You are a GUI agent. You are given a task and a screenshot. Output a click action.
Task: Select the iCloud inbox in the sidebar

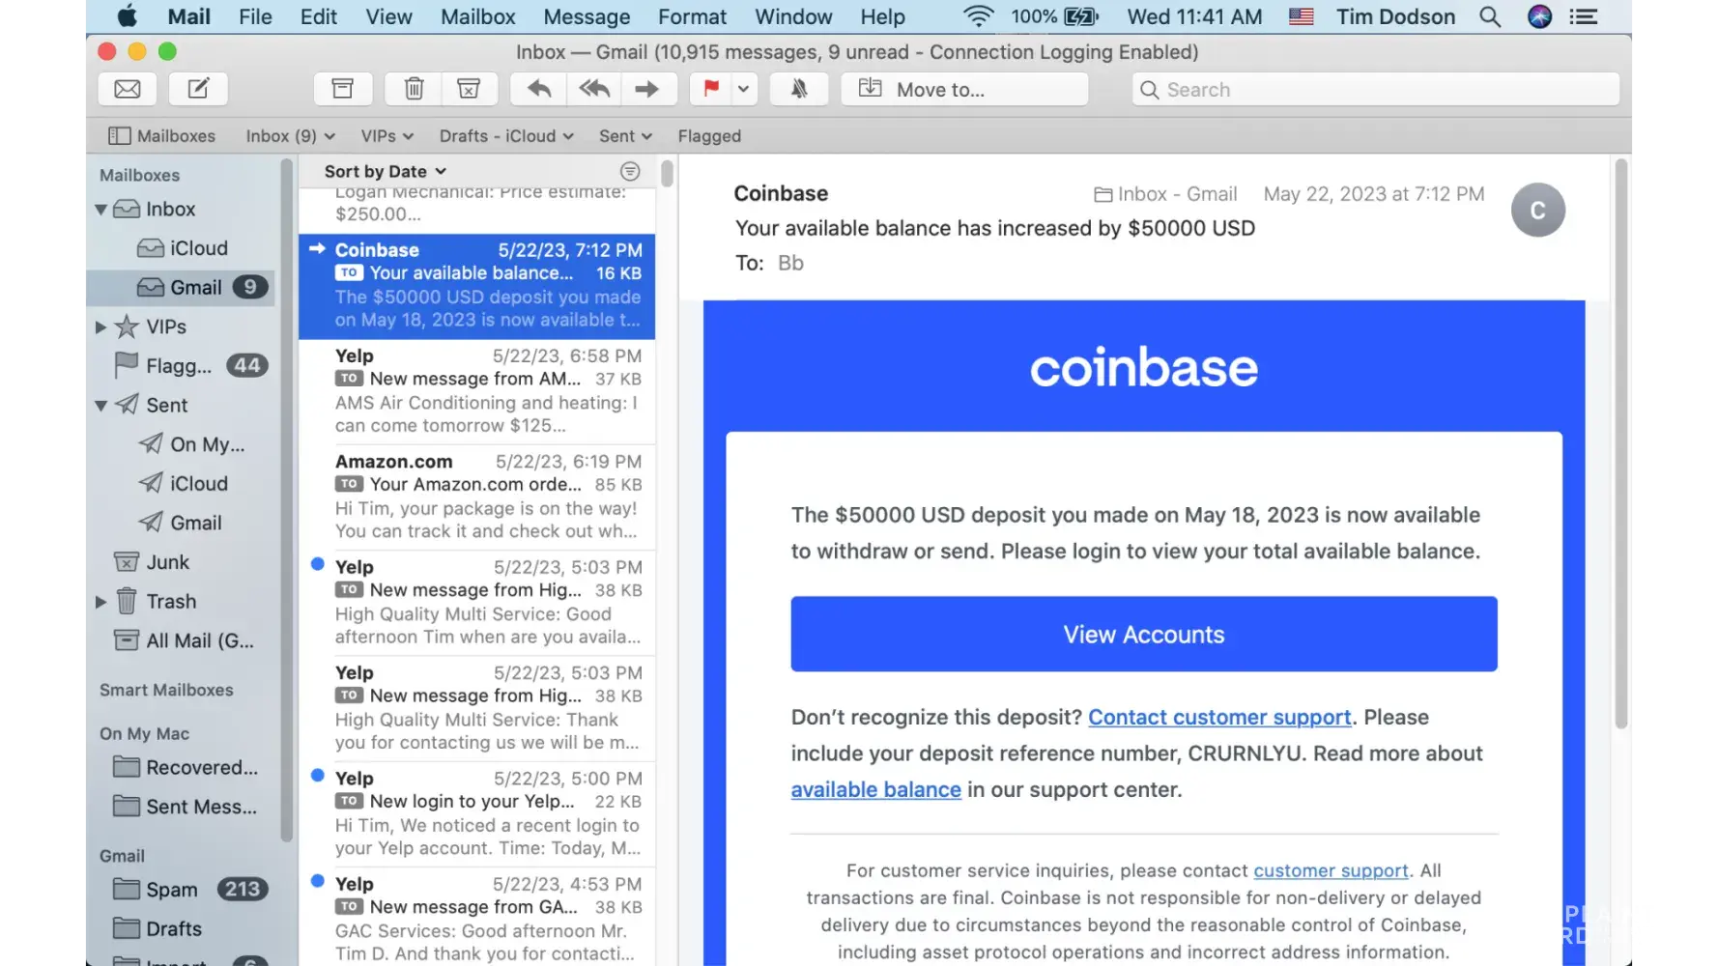pyautogui.click(x=183, y=248)
